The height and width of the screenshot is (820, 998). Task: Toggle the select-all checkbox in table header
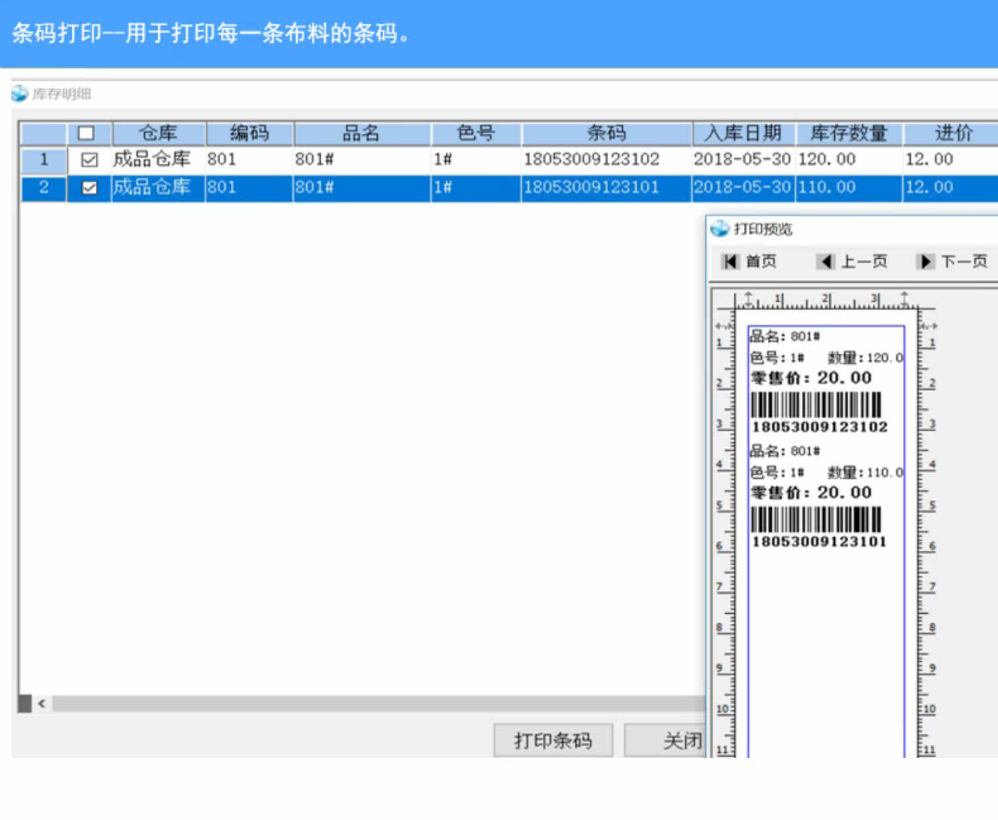click(x=86, y=133)
